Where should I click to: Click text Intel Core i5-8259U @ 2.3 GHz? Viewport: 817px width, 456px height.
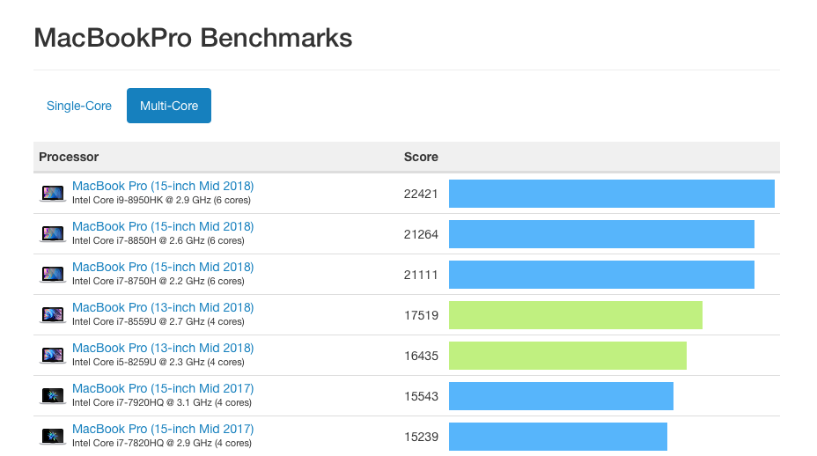[x=138, y=362]
